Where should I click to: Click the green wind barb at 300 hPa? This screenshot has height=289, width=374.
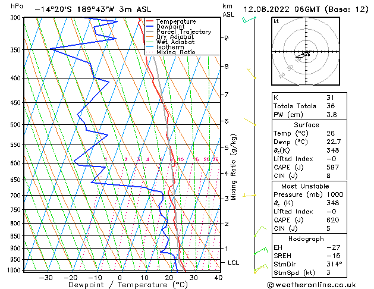(249, 20)
